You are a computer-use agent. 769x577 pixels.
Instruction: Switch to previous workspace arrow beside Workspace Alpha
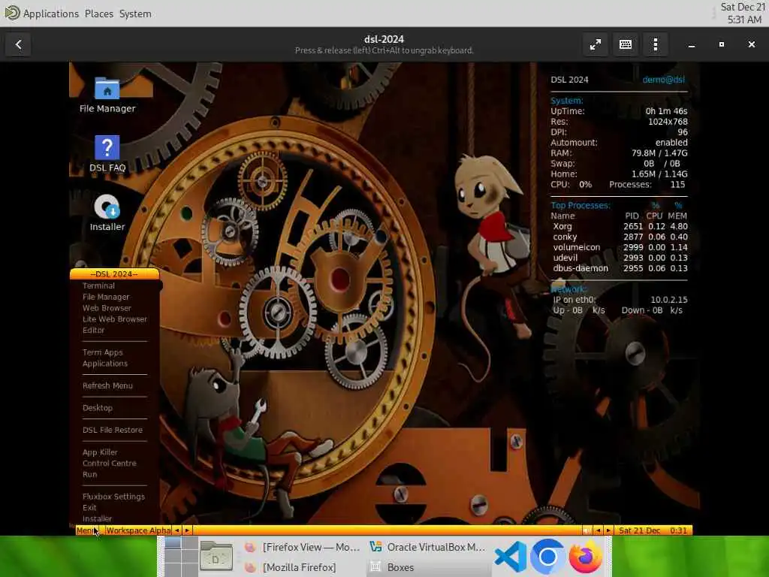tap(176, 530)
